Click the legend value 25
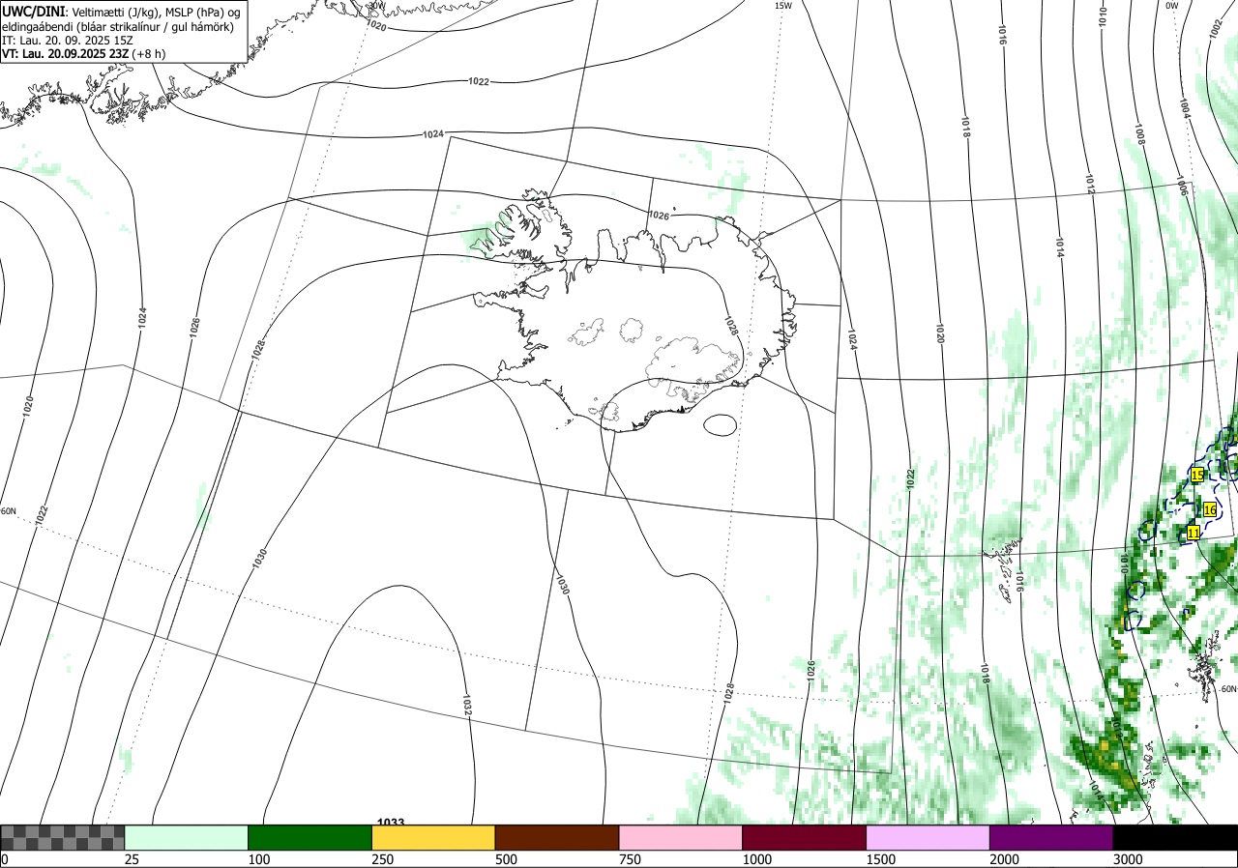 point(133,859)
